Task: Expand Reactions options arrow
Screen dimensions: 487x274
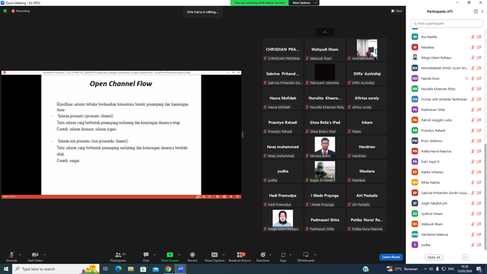Action: click(270, 255)
